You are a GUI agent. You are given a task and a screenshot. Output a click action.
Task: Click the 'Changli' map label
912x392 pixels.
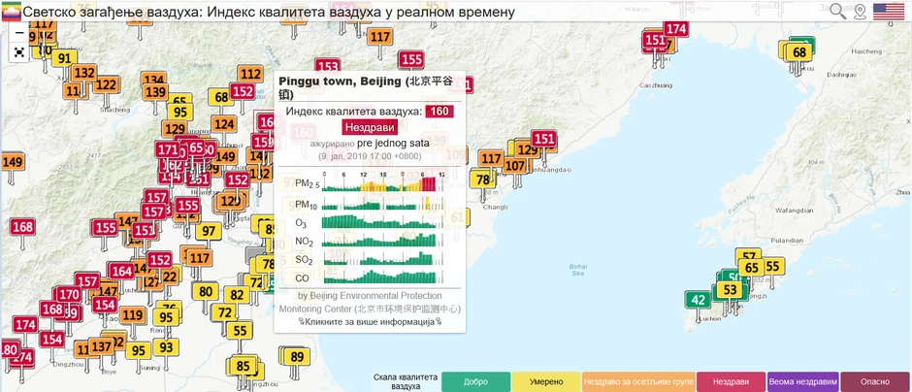496,207
